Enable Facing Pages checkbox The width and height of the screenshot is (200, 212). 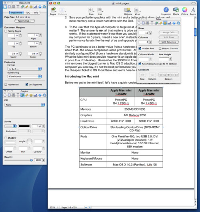(x=6, y=31)
